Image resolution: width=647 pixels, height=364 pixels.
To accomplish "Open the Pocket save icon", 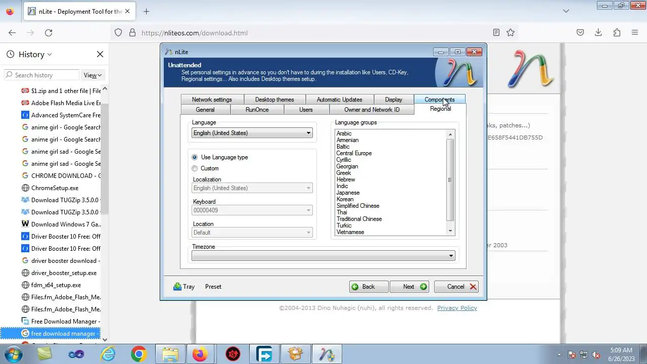I will (580, 32).
